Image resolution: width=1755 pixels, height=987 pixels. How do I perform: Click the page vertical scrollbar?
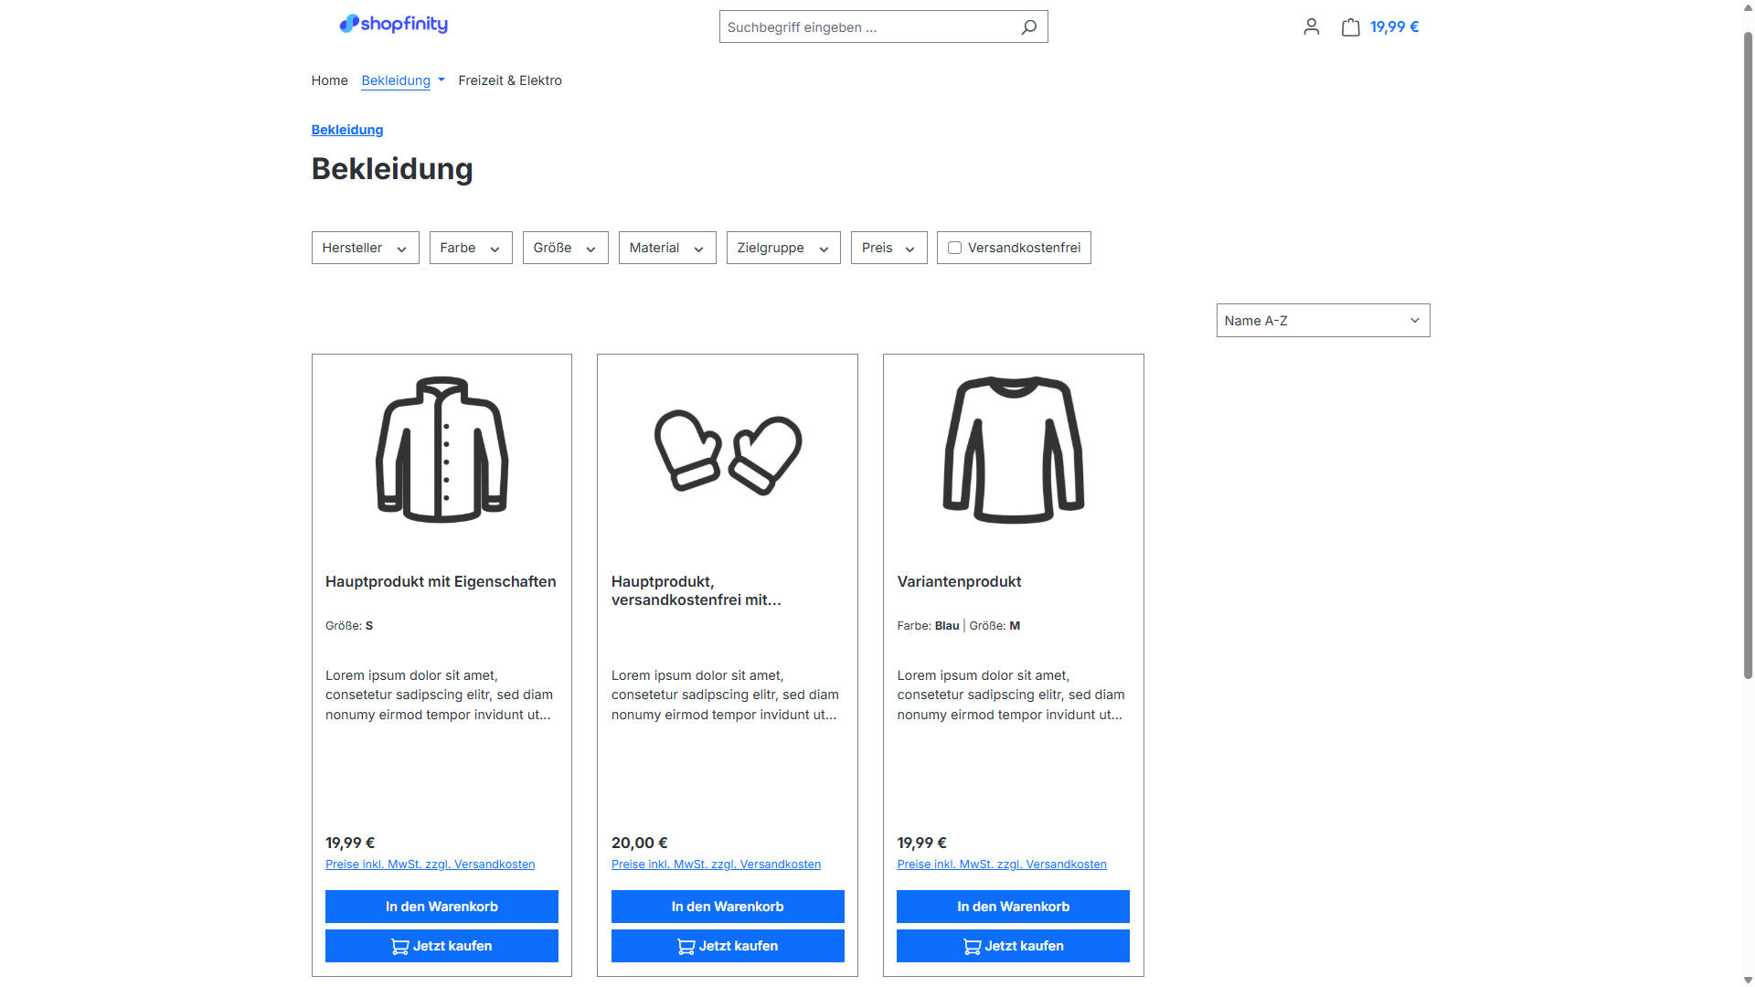click(1748, 356)
